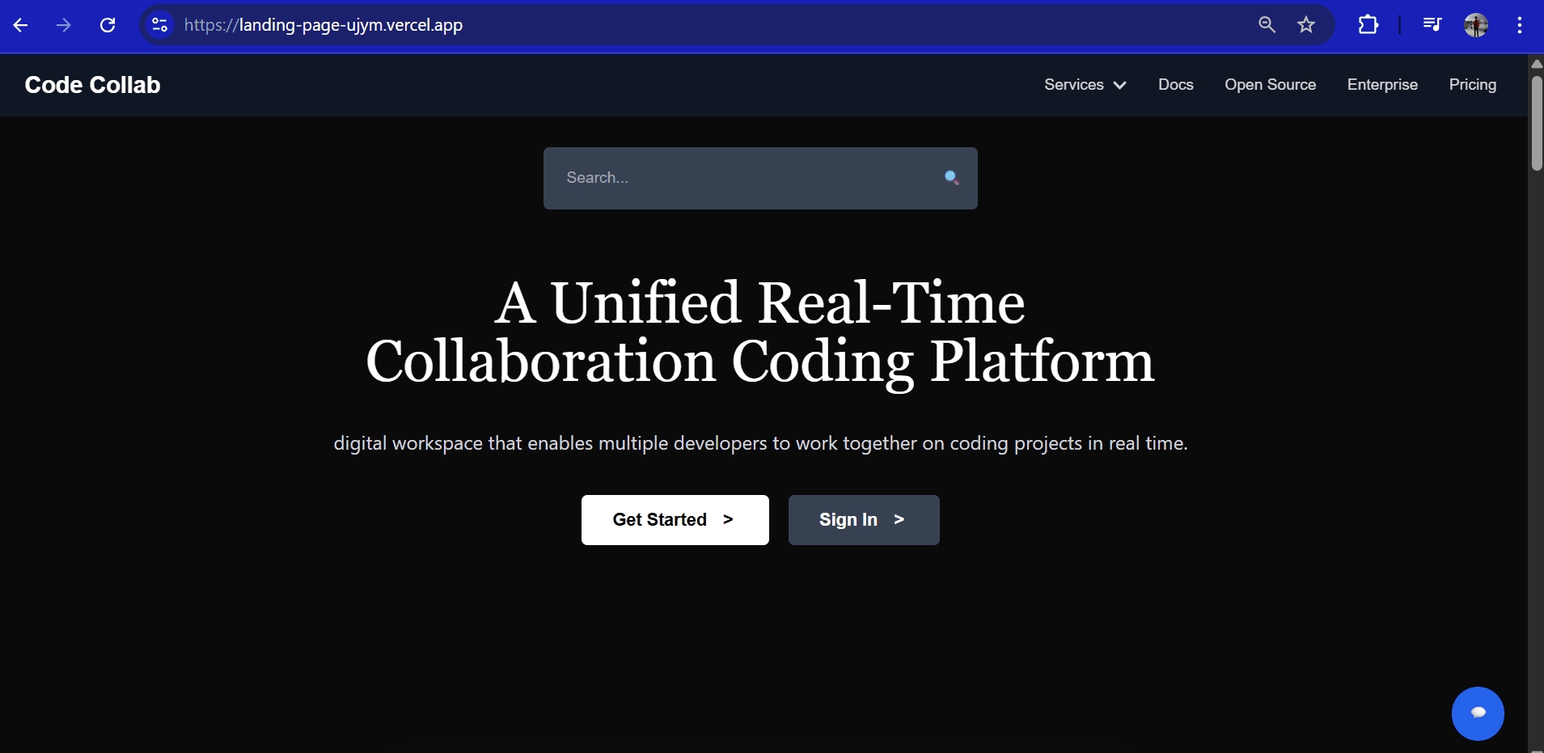Open the Services nav item
The image size is (1544, 753).
click(x=1085, y=85)
